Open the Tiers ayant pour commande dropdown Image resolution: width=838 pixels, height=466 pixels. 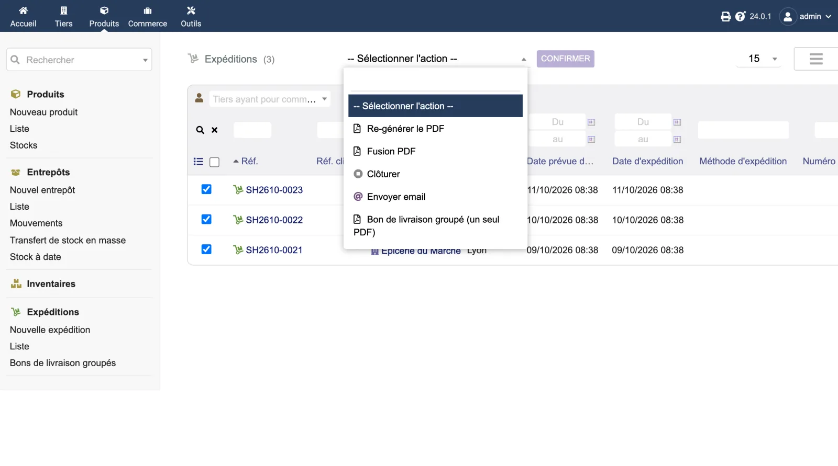click(270, 99)
